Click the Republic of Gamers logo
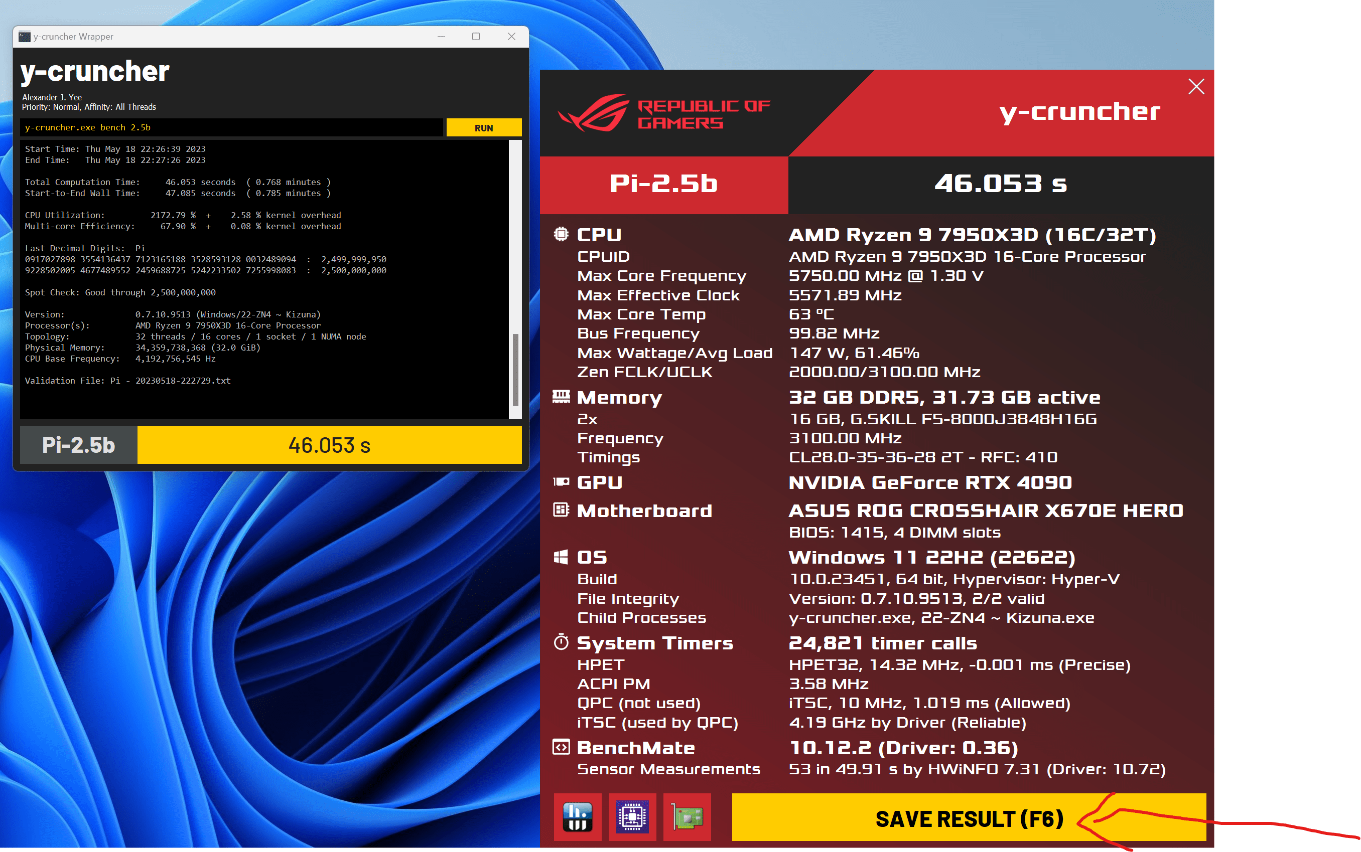Viewport: 1361px width, 852px height. pos(664,113)
